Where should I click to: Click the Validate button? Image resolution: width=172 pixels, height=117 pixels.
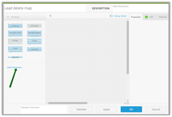click(x=82, y=109)
